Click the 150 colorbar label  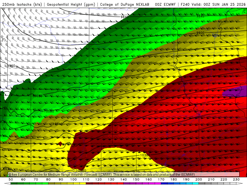(x=136, y=179)
